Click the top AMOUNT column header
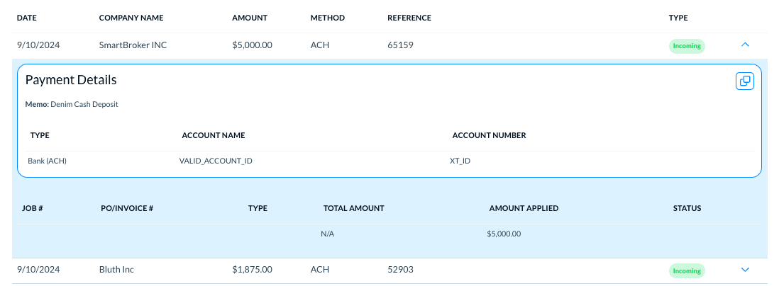The image size is (779, 286). (x=249, y=18)
